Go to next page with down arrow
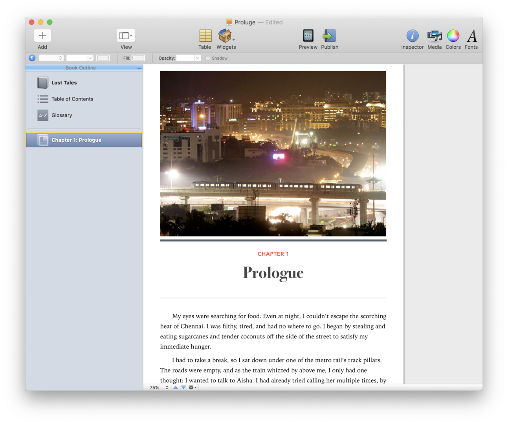 pos(183,387)
